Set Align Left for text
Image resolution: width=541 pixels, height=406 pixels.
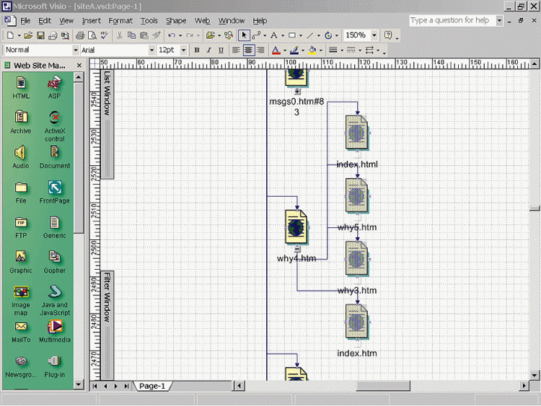point(236,50)
